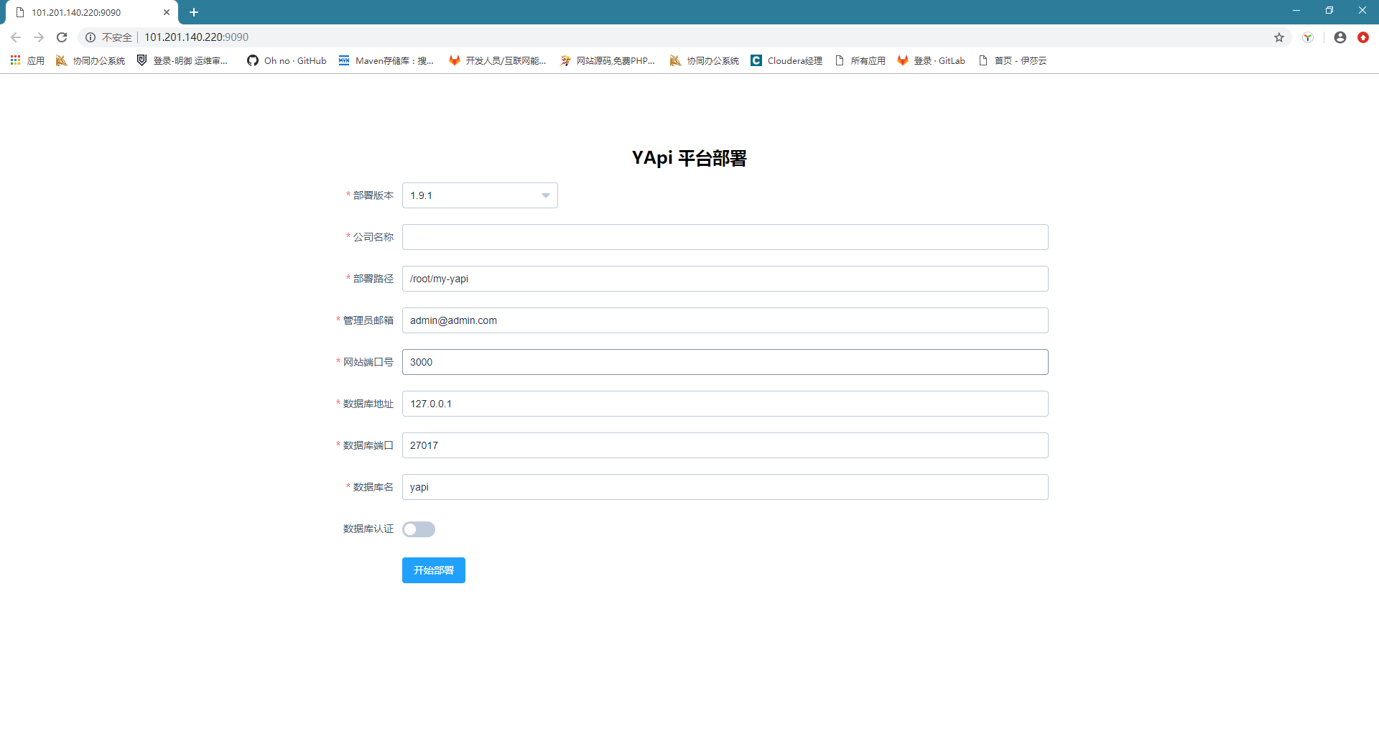Click the 网站端口号 field showing 3000
The height and width of the screenshot is (747, 1379).
(725, 362)
